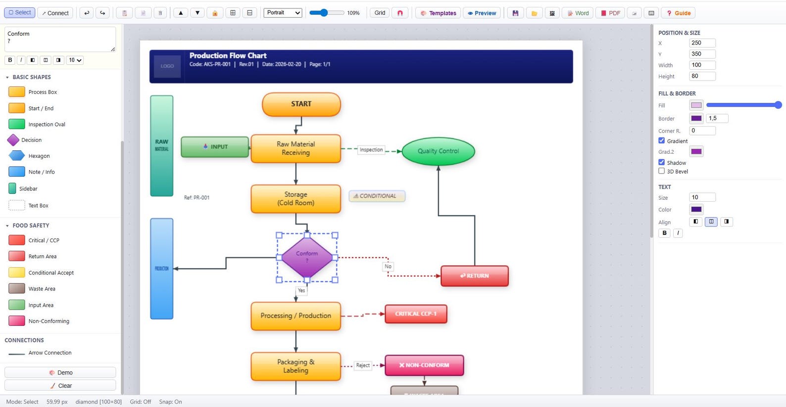This screenshot has width=786, height=407.
Task: Click the yellow folder open icon
Action: click(534, 13)
